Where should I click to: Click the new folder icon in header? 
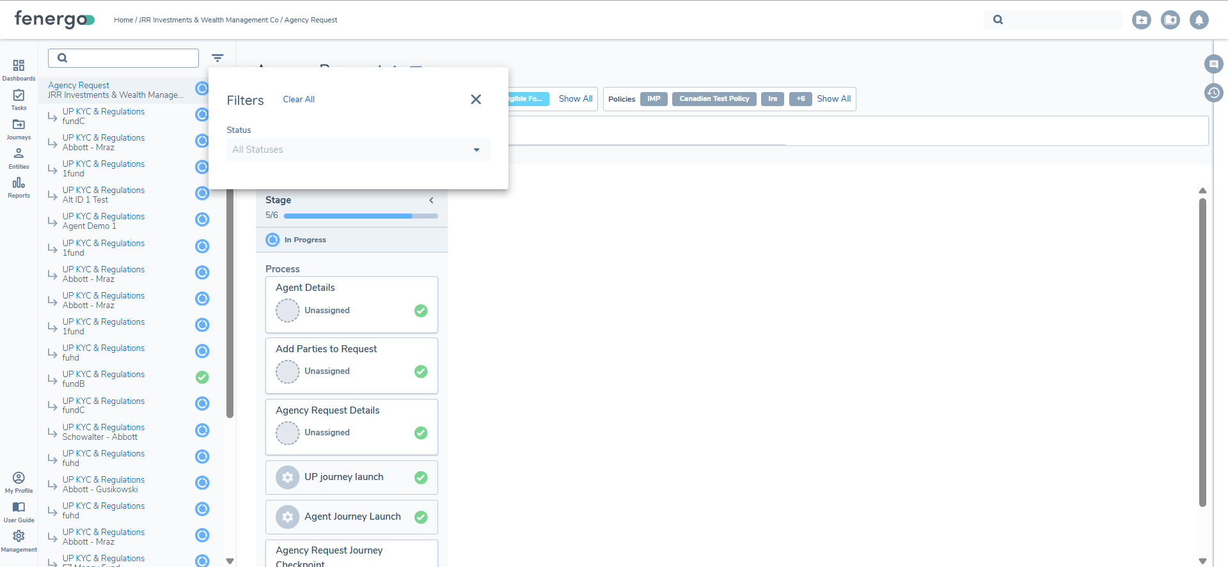pos(1170,20)
